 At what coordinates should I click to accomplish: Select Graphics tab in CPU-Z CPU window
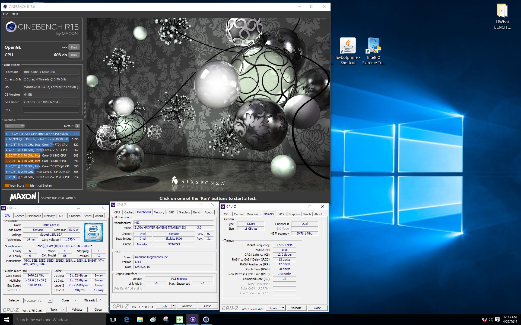coord(75,216)
